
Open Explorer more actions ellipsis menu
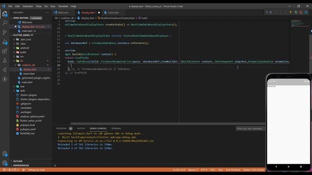coord(47,13)
